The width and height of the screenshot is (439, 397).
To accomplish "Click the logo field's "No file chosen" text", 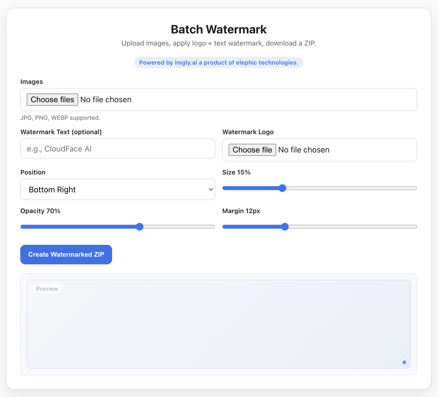I will pos(304,150).
